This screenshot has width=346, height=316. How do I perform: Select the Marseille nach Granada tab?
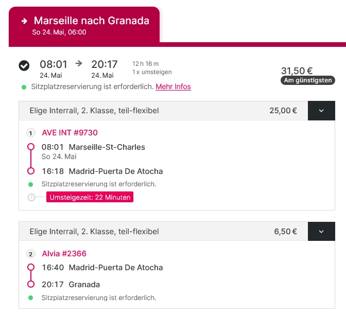coord(84,25)
